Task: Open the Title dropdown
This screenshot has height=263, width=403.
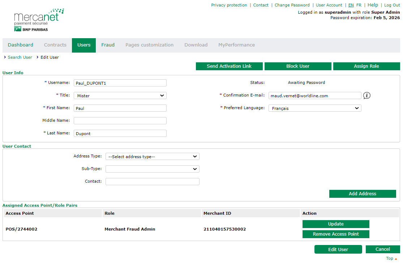Action: [120, 95]
